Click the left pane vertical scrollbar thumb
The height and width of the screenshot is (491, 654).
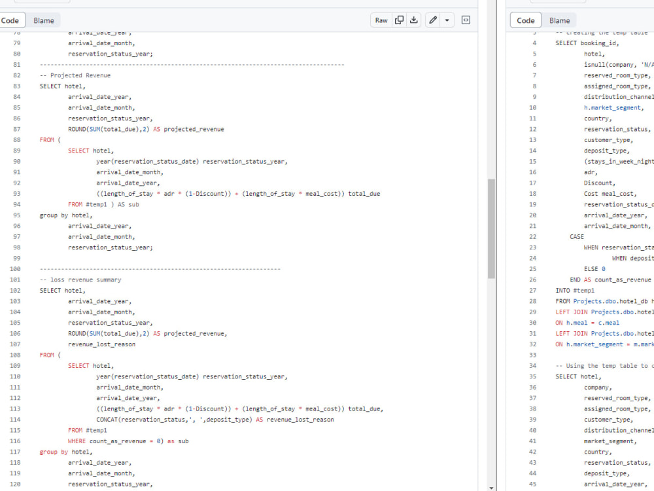point(491,228)
